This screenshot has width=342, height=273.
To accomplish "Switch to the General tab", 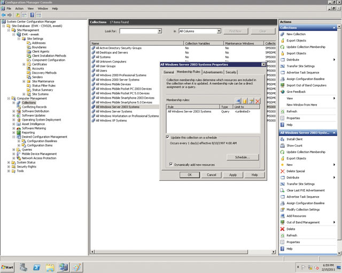I will pos(169,72).
